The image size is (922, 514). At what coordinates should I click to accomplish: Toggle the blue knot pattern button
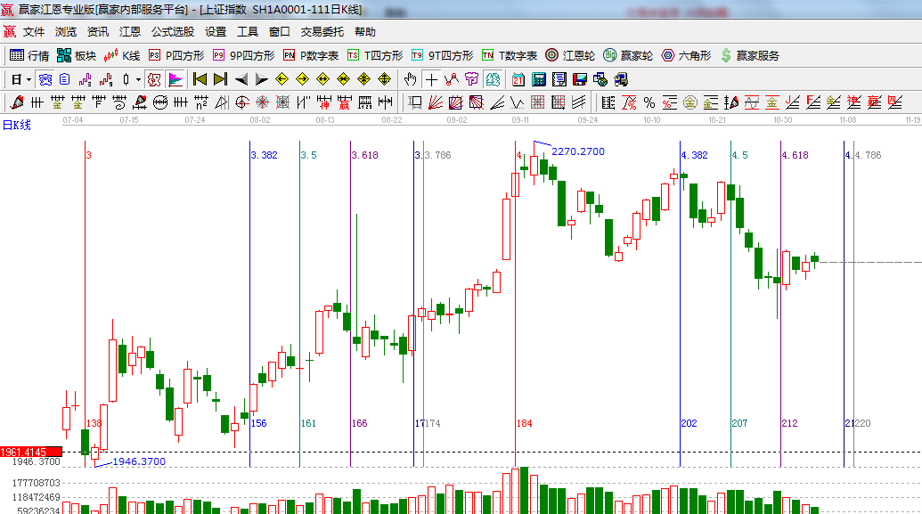click(x=45, y=79)
